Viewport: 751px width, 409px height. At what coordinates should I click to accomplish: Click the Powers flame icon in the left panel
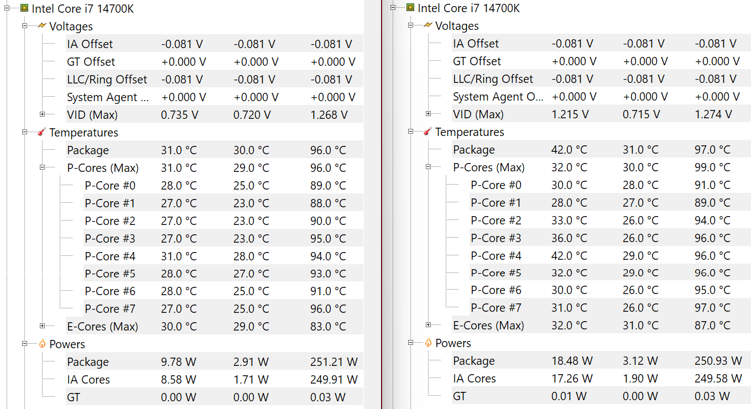[x=42, y=344]
